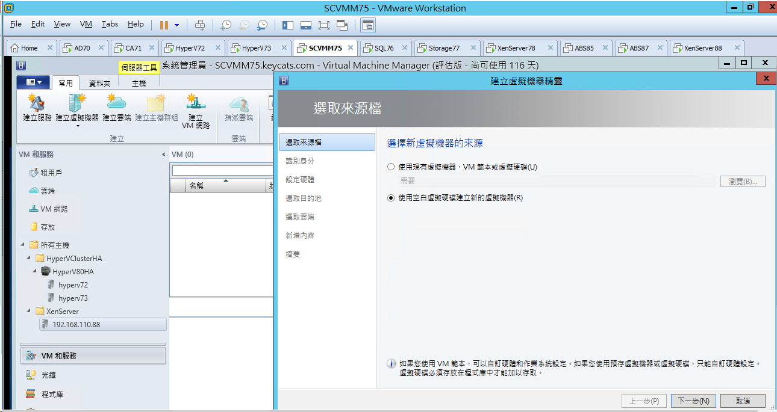Screen dimensions: 777x412
Task: Click 建立雲端 ribbon icon
Action: pos(117,109)
